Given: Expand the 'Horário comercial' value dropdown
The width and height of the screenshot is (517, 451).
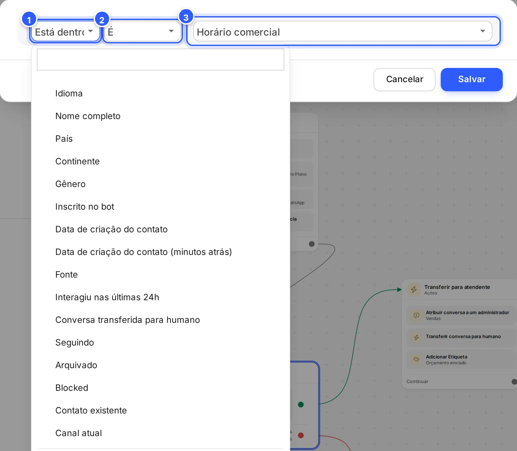Looking at the screenshot, I should (x=343, y=31).
